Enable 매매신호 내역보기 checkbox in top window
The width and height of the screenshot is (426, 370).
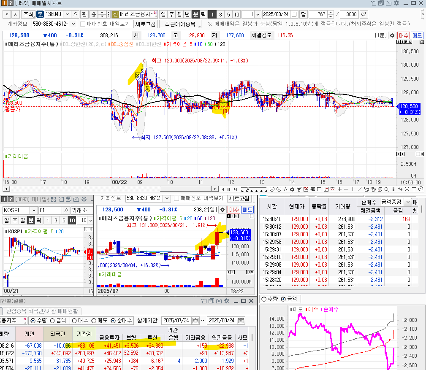click(83, 24)
